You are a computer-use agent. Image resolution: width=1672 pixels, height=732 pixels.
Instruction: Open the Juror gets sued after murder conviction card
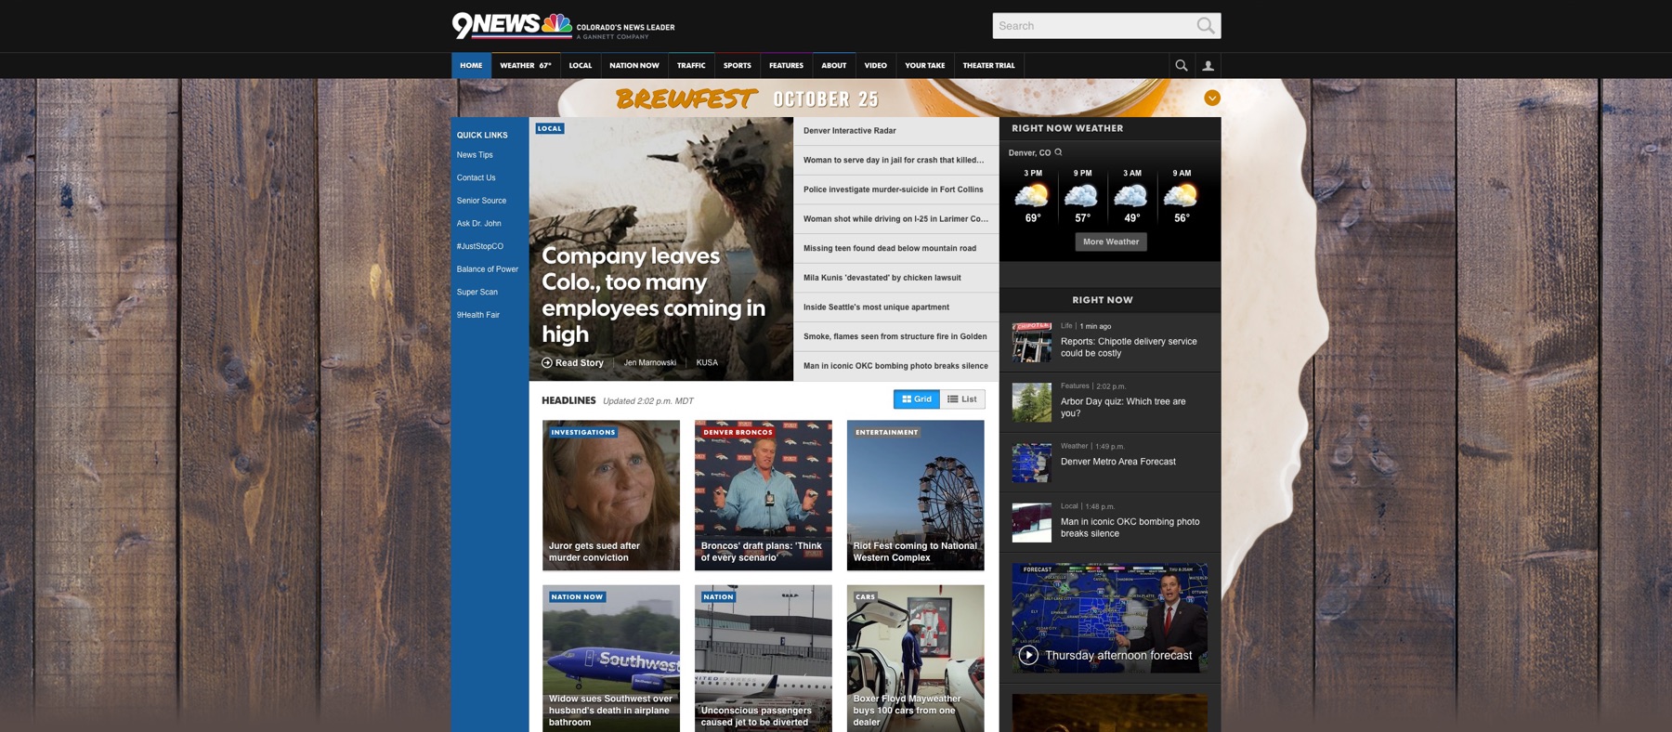[611, 495]
